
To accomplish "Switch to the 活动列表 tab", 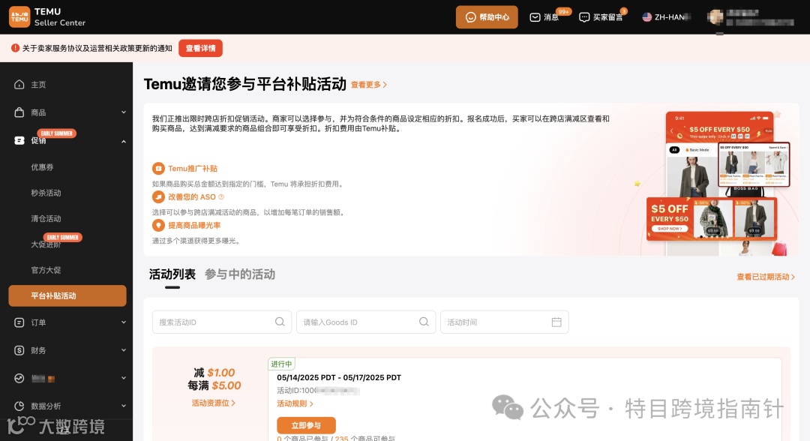I will point(172,274).
